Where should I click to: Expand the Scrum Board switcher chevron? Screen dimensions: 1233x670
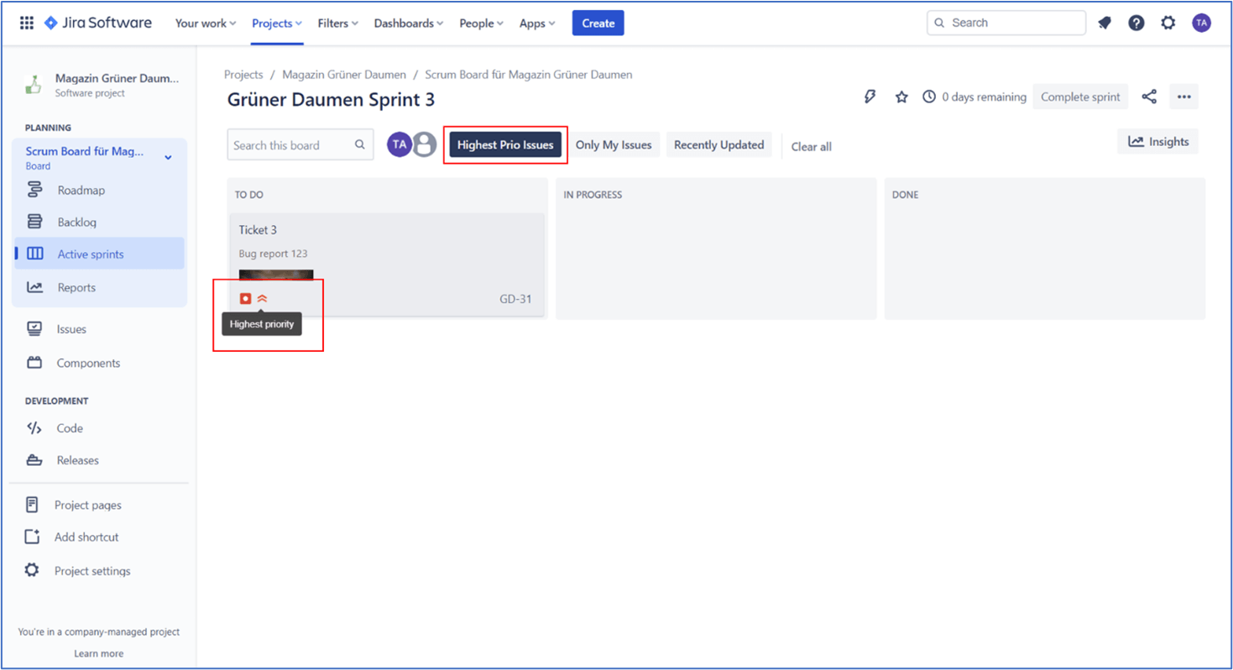[x=168, y=158]
